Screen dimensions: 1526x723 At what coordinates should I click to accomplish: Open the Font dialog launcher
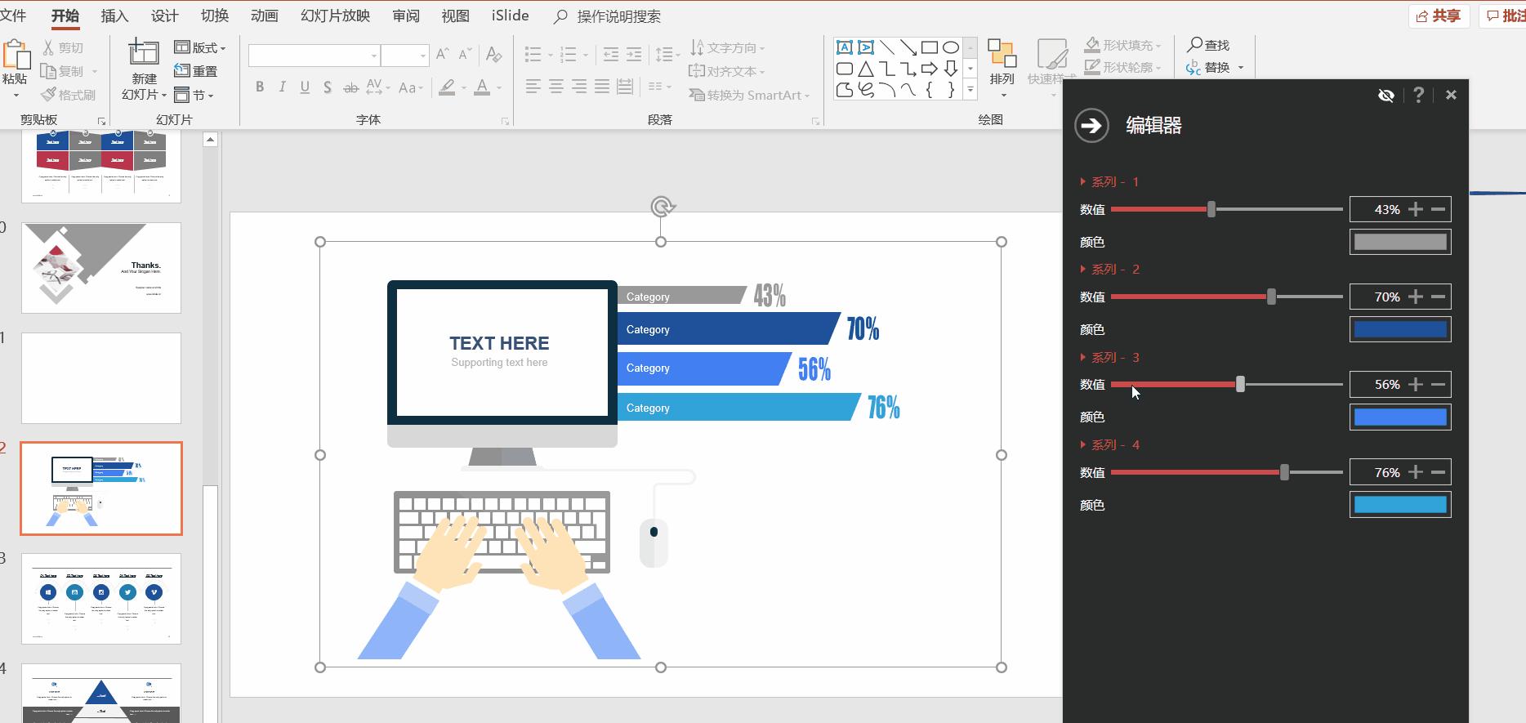pyautogui.click(x=505, y=121)
